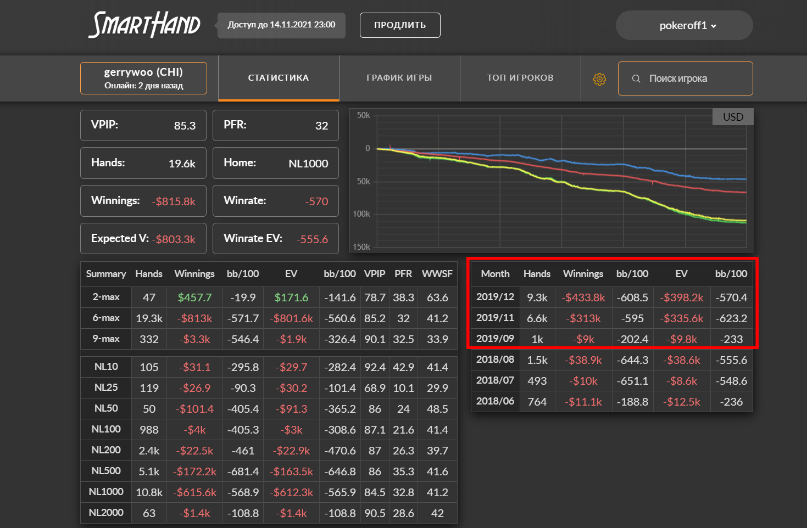Click the VPIP stat box
Image resolution: width=807 pixels, height=528 pixels.
143,125
